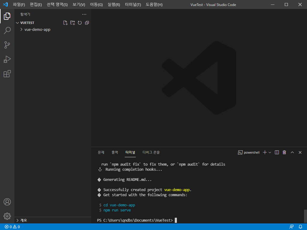Viewport: 307px width, 230px height.
Task: Click the VS Code logo in title bar
Action: 5,4
